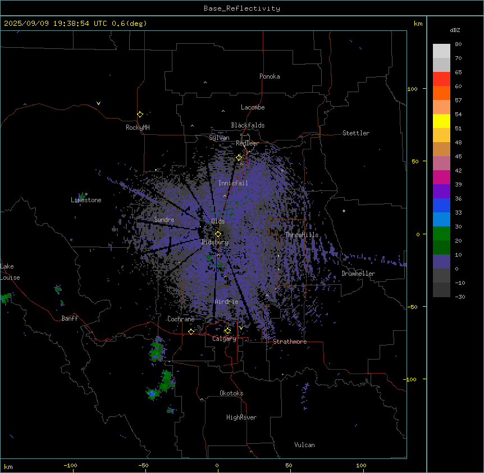484x473 pixels.
Task: Click white plus marker northwest of Drumheller
Action: 344,211
